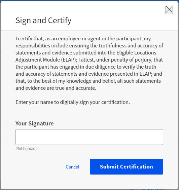Click the 'Phil Conradt' hint text
This screenshot has height=190, width=179.
click(x=26, y=149)
